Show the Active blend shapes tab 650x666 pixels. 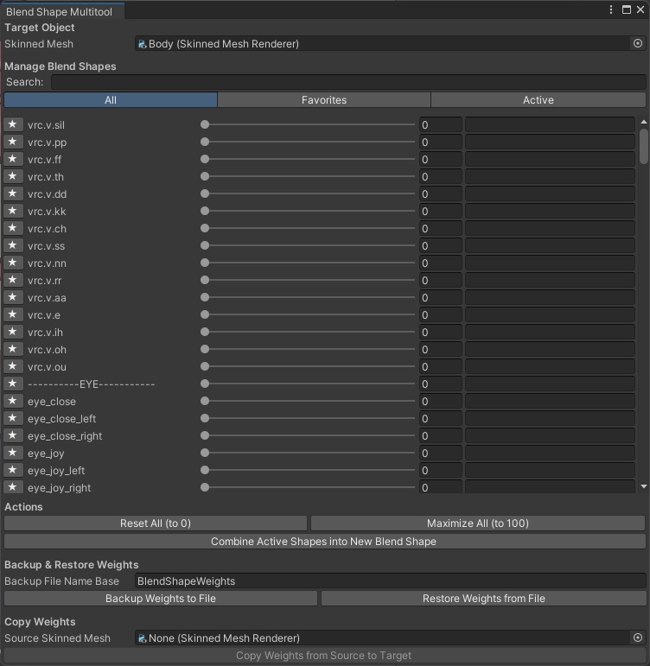point(538,100)
